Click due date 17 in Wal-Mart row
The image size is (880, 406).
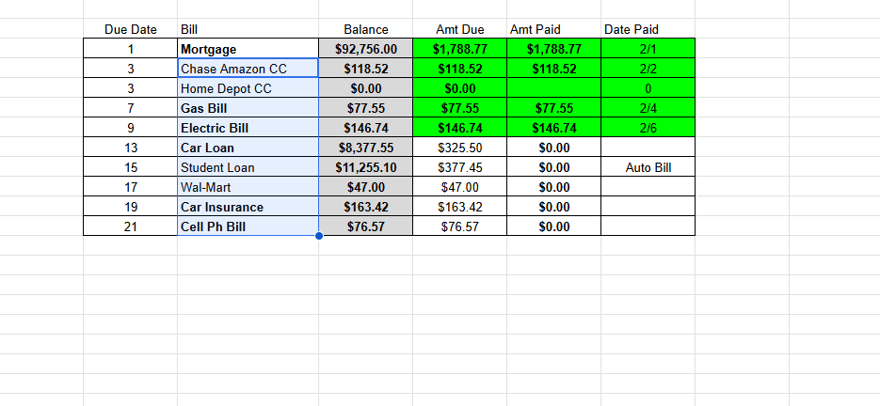131,187
